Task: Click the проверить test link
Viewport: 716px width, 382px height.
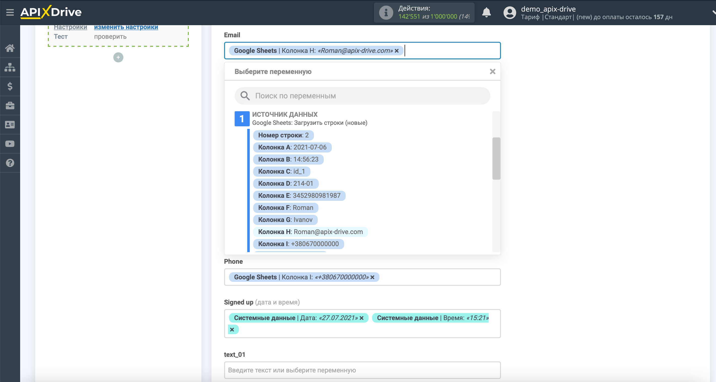Action: 110,37
